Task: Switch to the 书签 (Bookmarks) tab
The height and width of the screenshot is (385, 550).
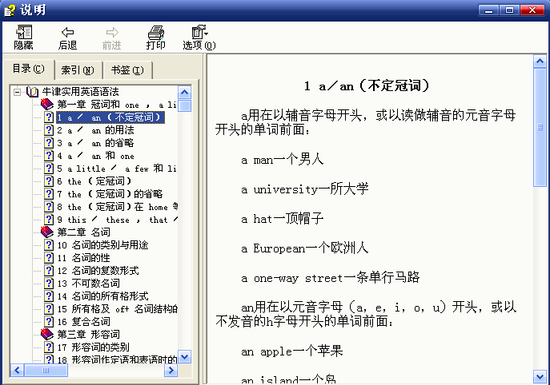Action: click(x=126, y=70)
